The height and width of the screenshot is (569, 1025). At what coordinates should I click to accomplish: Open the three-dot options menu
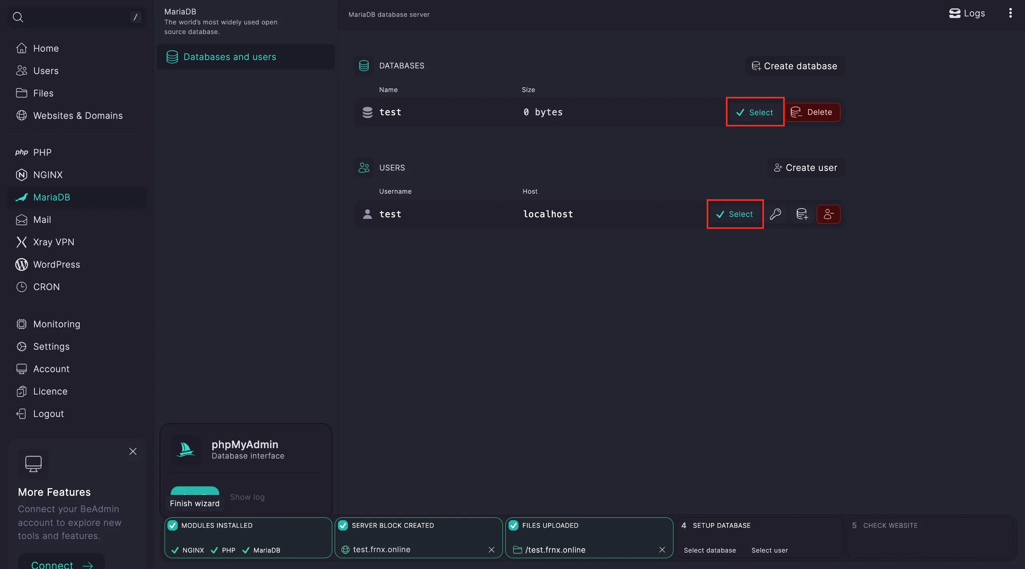[x=1011, y=13]
